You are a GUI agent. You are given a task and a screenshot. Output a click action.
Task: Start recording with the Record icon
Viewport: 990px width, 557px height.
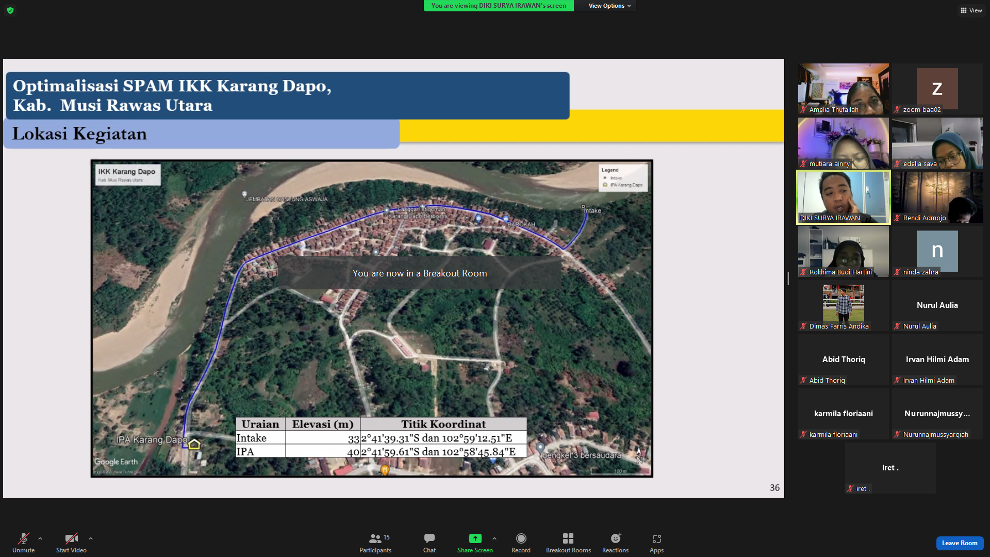click(x=521, y=538)
